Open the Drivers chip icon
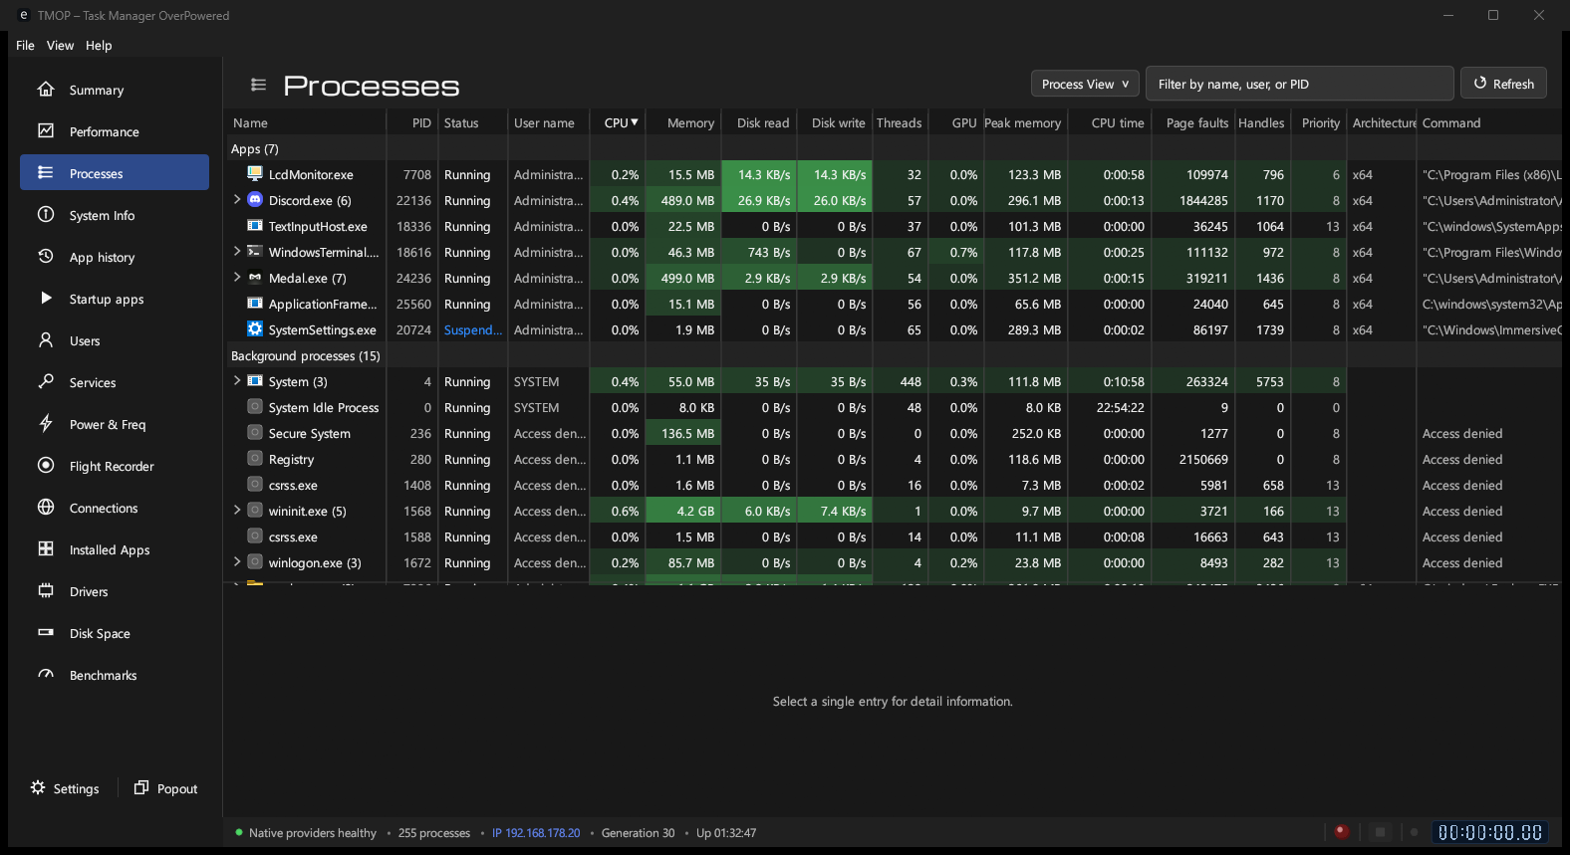1570x855 pixels. [x=46, y=591]
